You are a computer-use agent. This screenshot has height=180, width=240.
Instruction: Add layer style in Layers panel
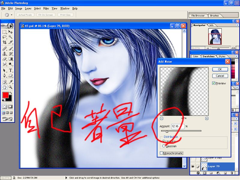click(198, 173)
